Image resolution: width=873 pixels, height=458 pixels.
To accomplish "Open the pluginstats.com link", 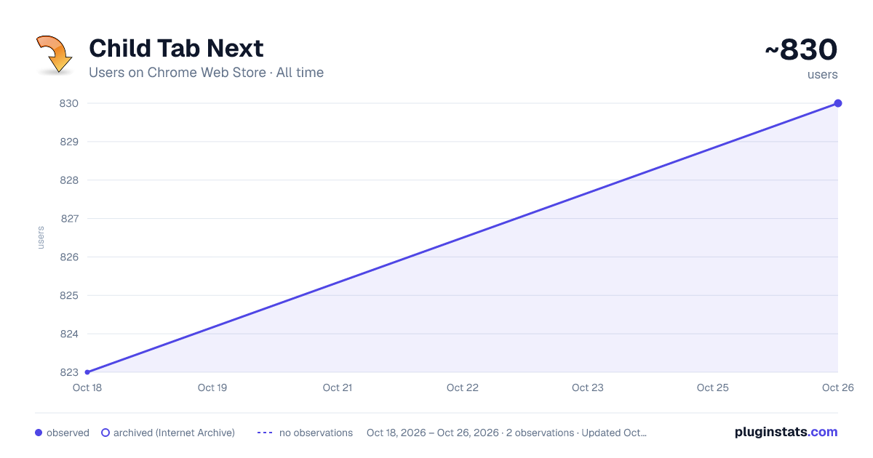I will coord(786,432).
